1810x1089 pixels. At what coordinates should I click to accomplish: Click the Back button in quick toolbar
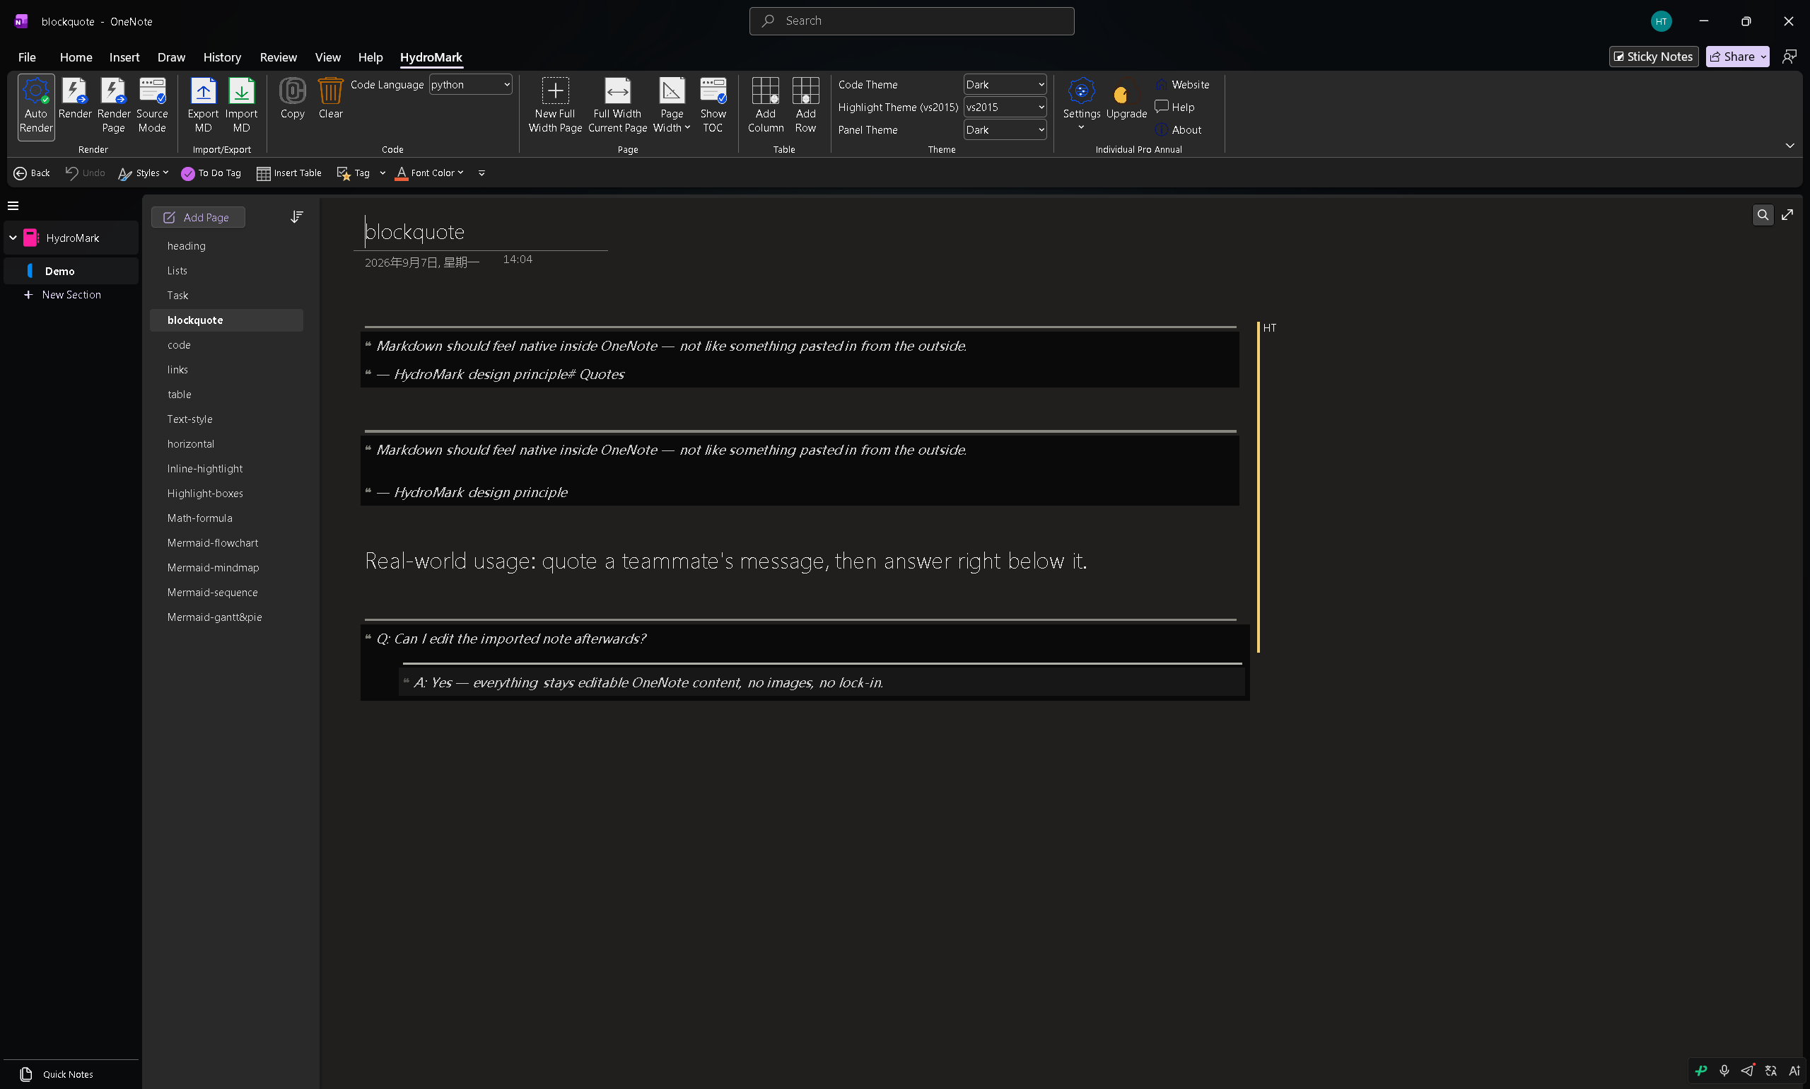(x=32, y=173)
